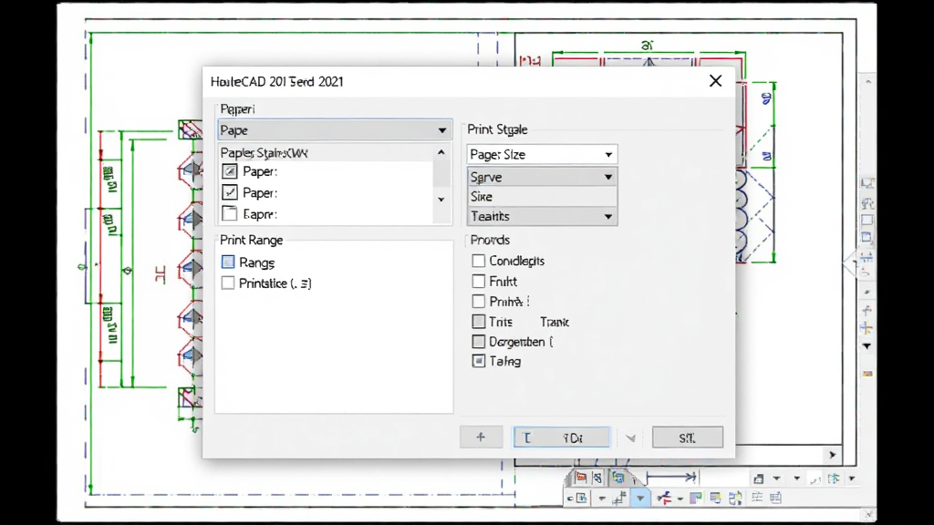
Task: Open the blue highlighted dropdown arrow in bottom toolbar
Action: [x=640, y=498]
